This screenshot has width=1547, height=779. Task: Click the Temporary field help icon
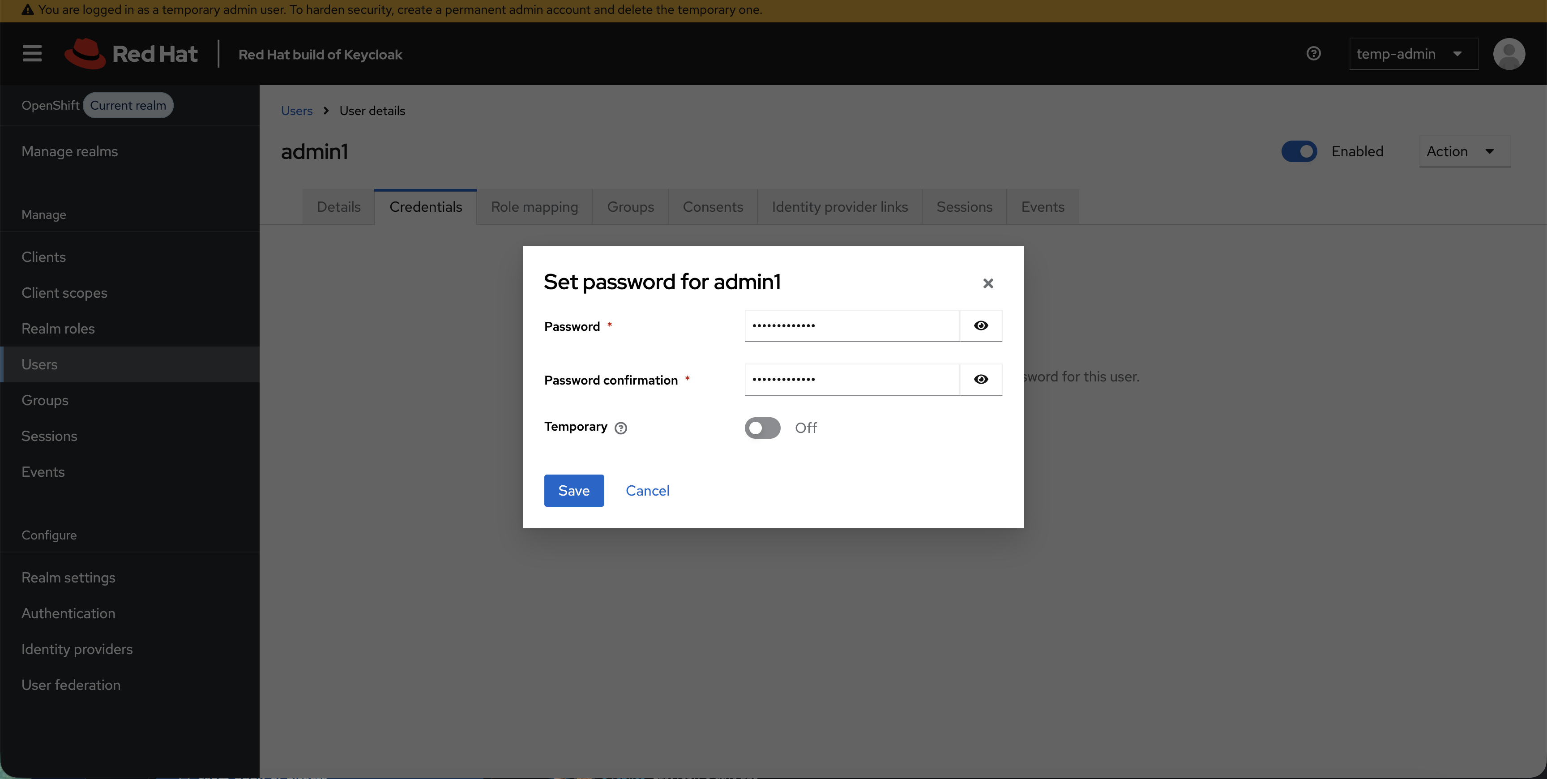click(x=621, y=428)
